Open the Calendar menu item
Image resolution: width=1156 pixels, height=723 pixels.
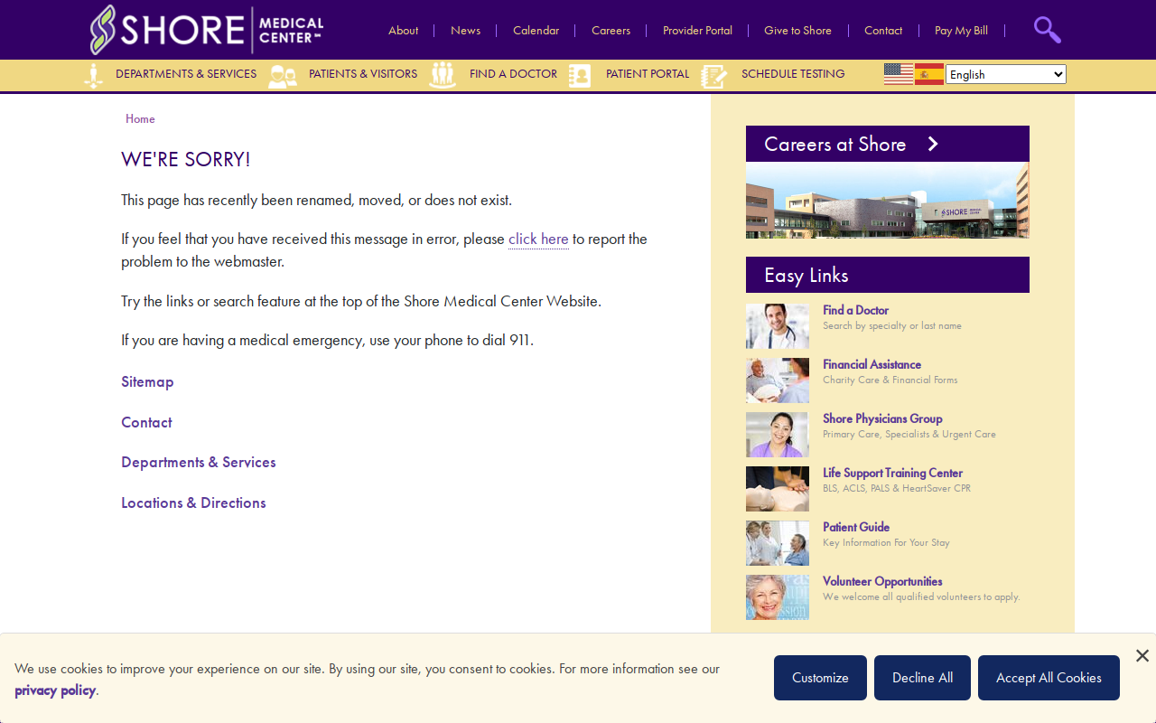pyautogui.click(x=536, y=31)
